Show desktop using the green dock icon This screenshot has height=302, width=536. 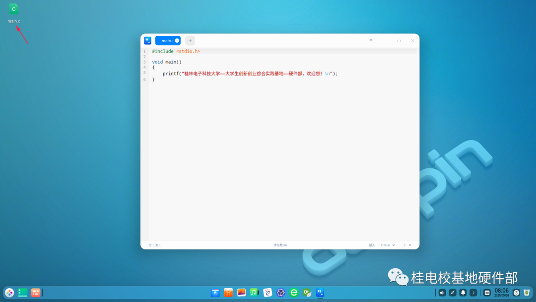pyautogui.click(x=22, y=293)
